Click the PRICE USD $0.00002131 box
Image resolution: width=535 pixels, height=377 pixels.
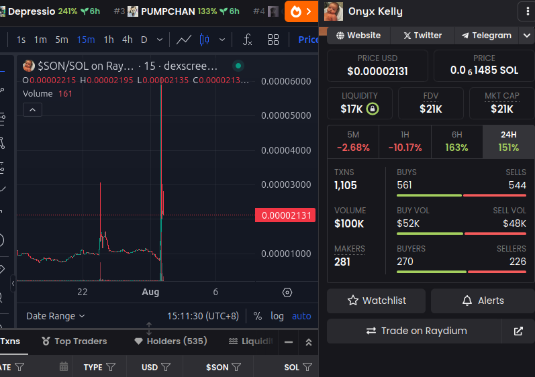[377, 66]
